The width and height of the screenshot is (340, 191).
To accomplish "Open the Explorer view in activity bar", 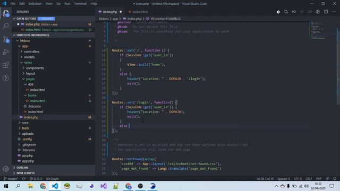I will (6, 13).
